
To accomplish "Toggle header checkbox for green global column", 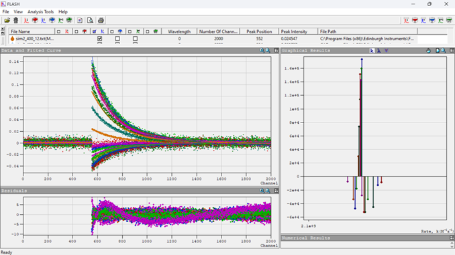I will [x=148, y=31].
